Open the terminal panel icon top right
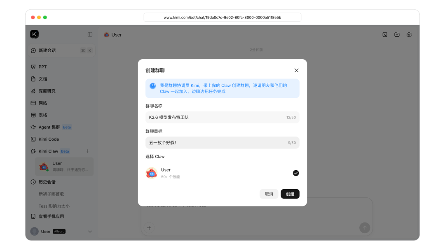This screenshot has height=250, width=445. (384, 35)
